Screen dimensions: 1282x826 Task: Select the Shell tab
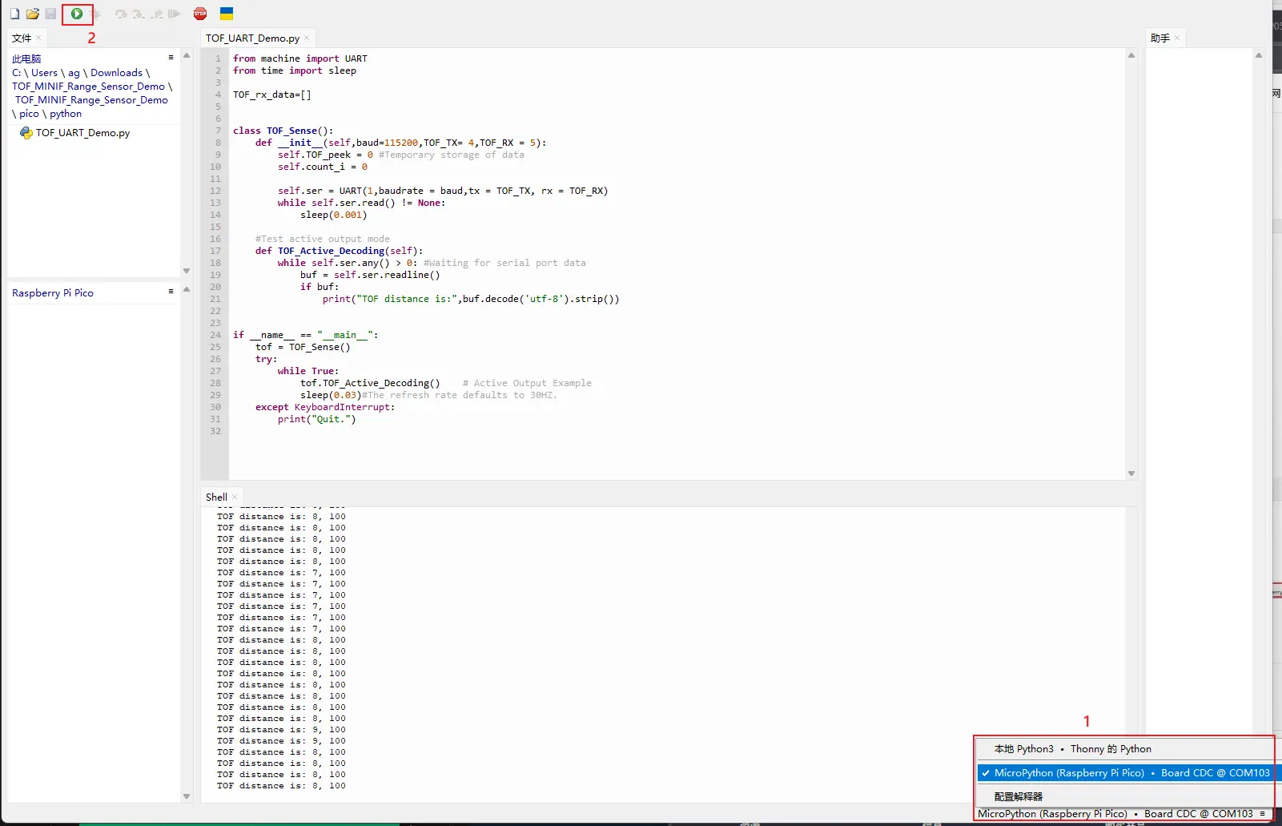click(x=216, y=497)
